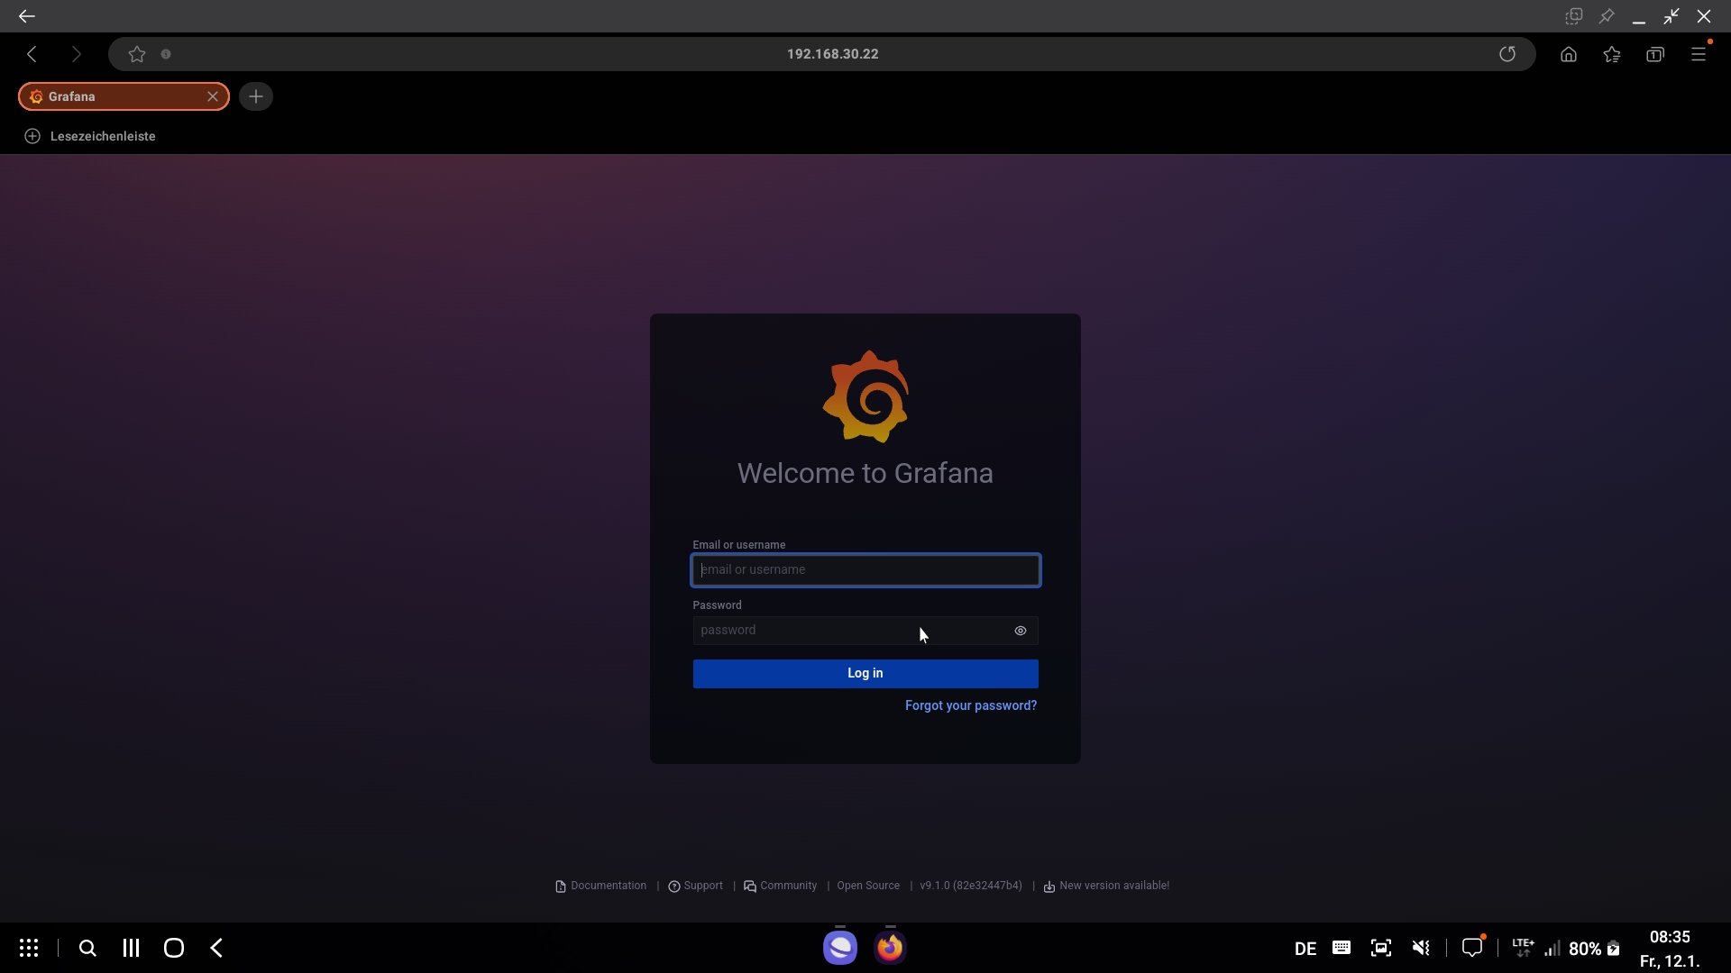Click the Lesezeichenleiste add bookmark icon

[32, 136]
